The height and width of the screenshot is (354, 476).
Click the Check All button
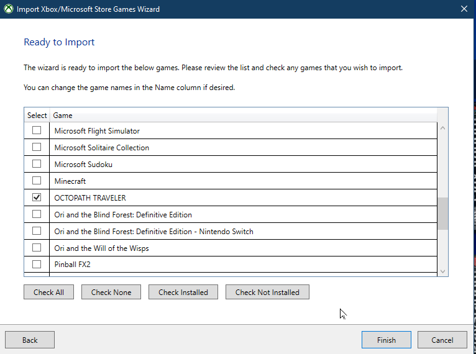(48, 292)
